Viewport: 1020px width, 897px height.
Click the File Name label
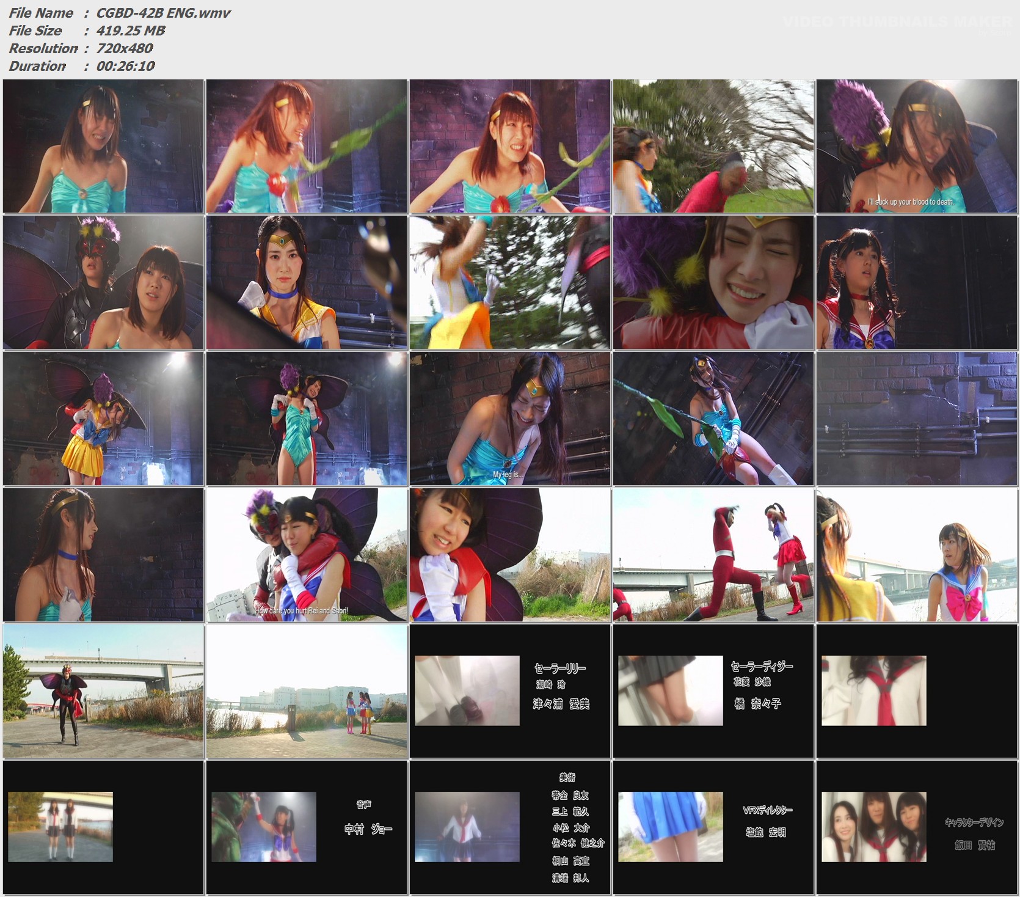[x=41, y=13]
